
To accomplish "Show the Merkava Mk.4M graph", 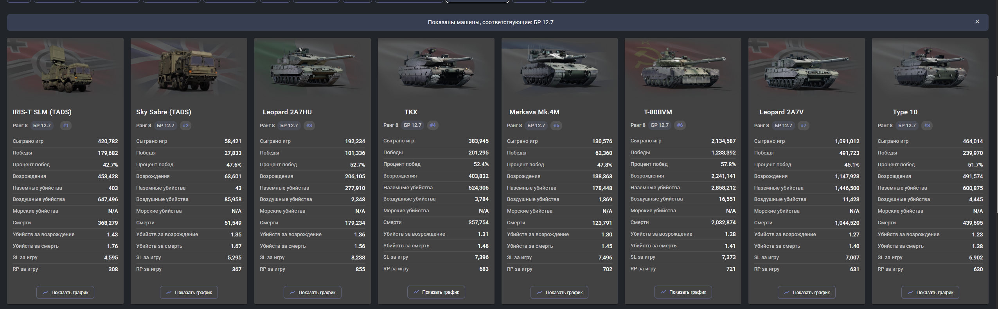I will click(x=559, y=292).
